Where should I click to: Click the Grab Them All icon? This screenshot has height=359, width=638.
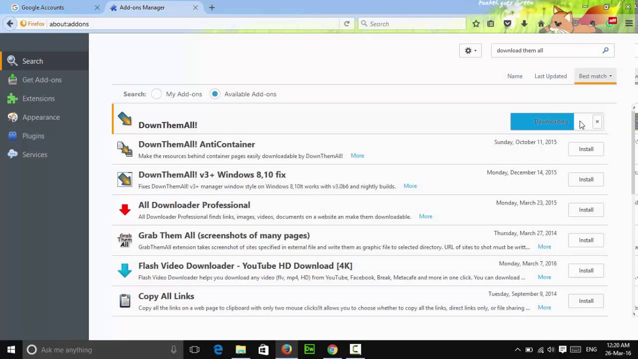coord(125,240)
